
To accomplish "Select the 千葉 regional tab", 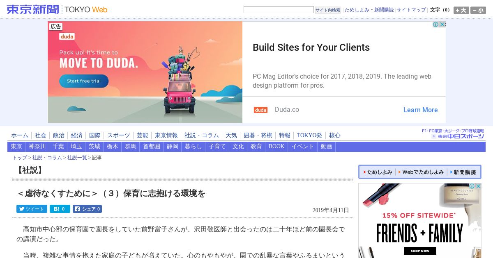I will [58, 147].
